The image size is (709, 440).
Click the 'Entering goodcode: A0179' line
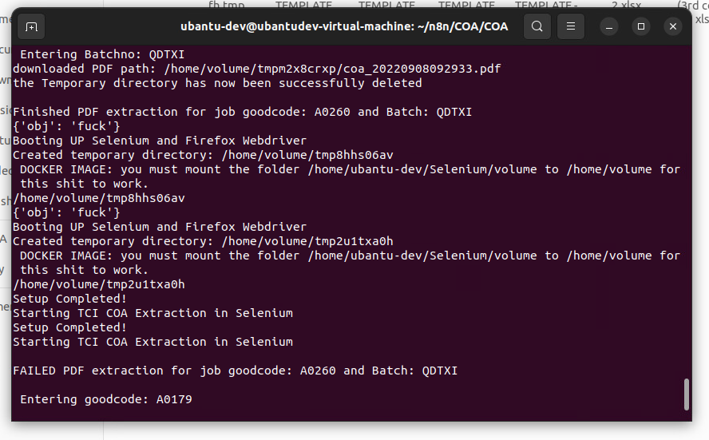tap(106, 399)
